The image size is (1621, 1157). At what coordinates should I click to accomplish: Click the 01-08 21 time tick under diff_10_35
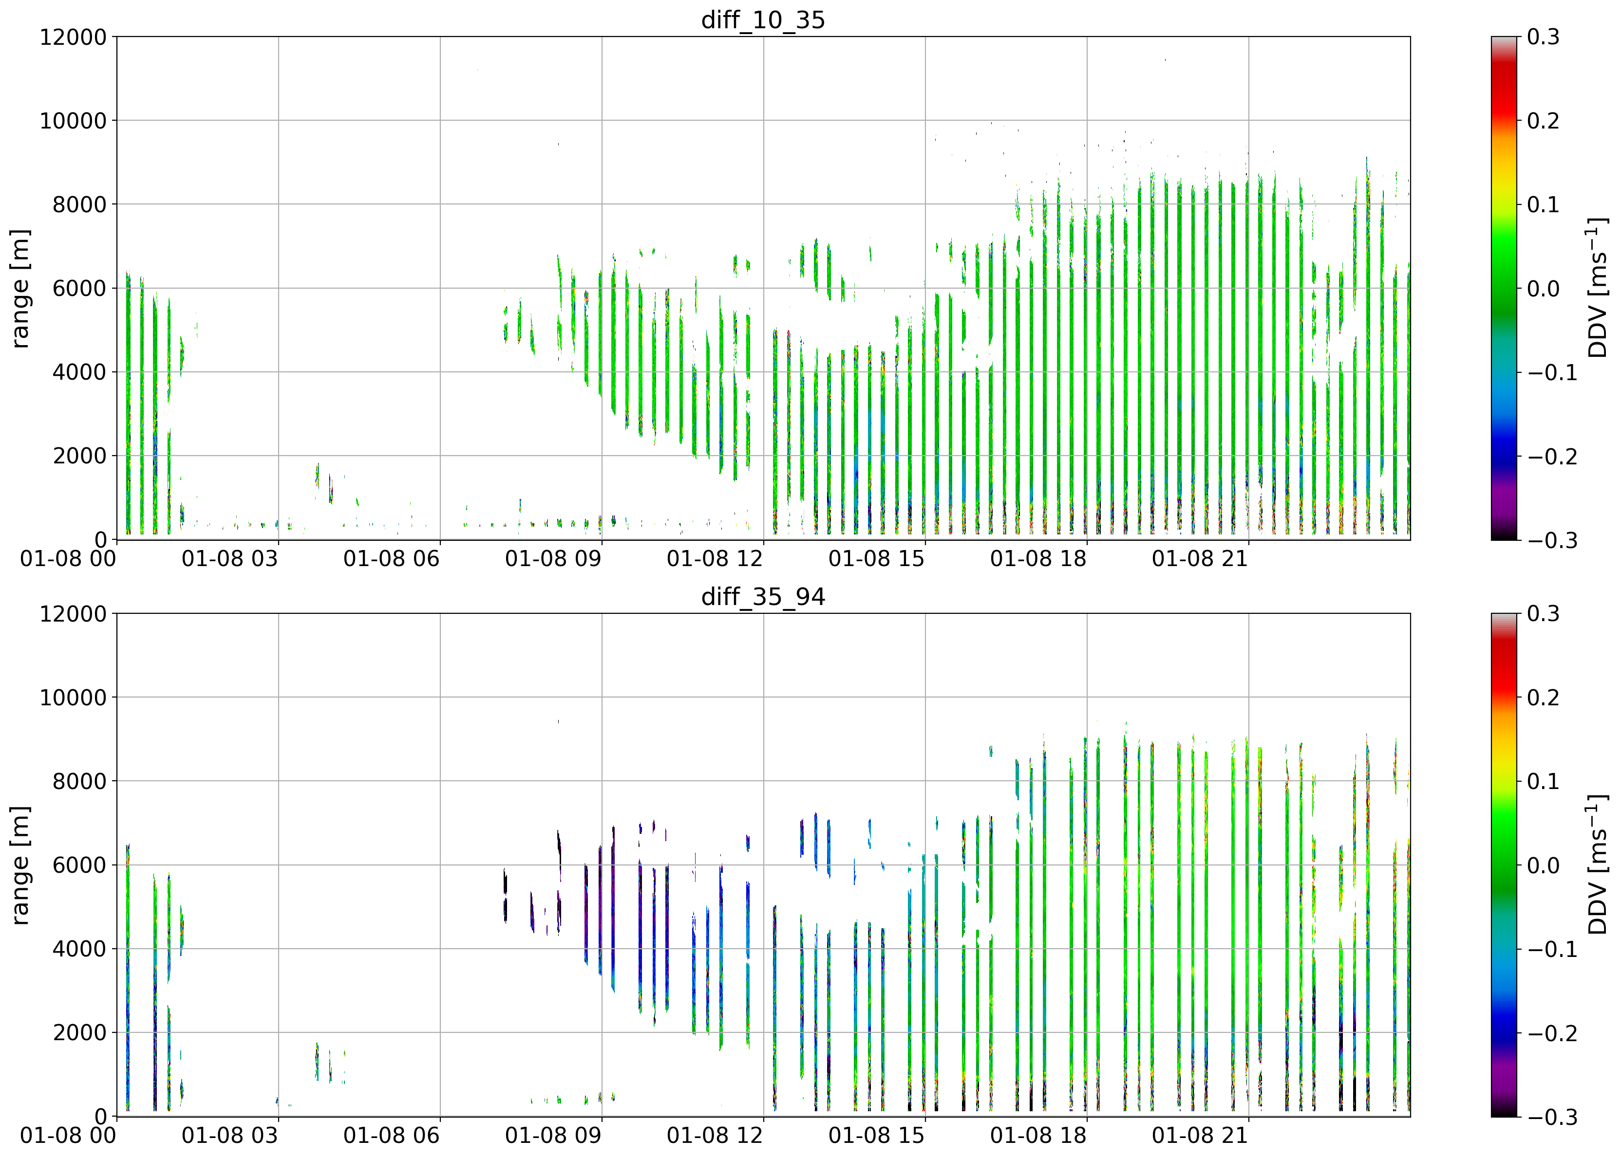[x=1201, y=559]
